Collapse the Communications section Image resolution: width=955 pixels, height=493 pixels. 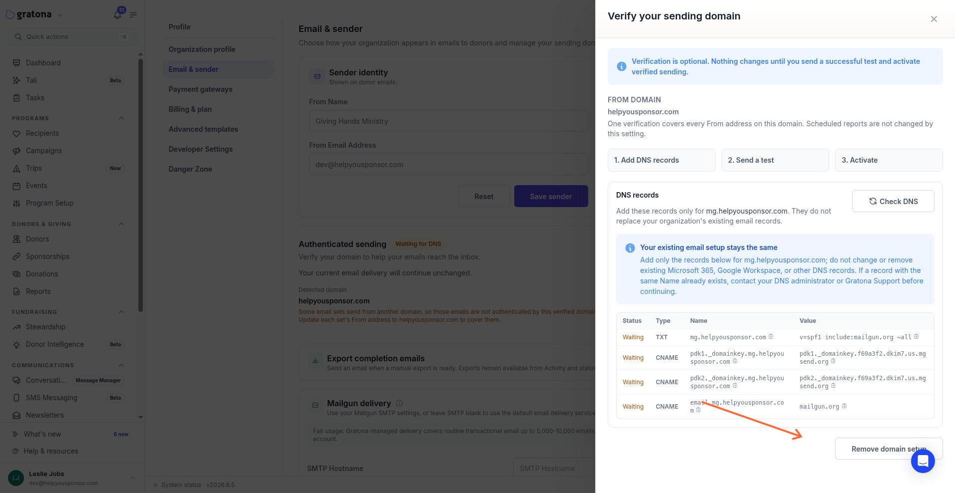(121, 365)
